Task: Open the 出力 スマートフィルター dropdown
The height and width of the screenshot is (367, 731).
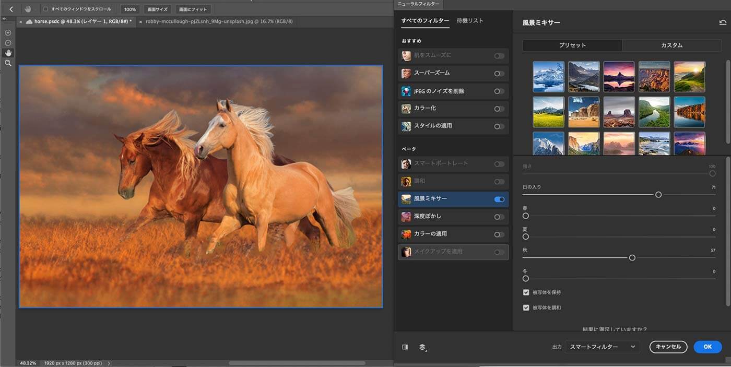Action: pos(603,347)
